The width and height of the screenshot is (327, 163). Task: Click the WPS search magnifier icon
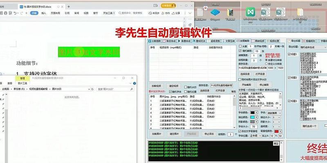pos(120,13)
